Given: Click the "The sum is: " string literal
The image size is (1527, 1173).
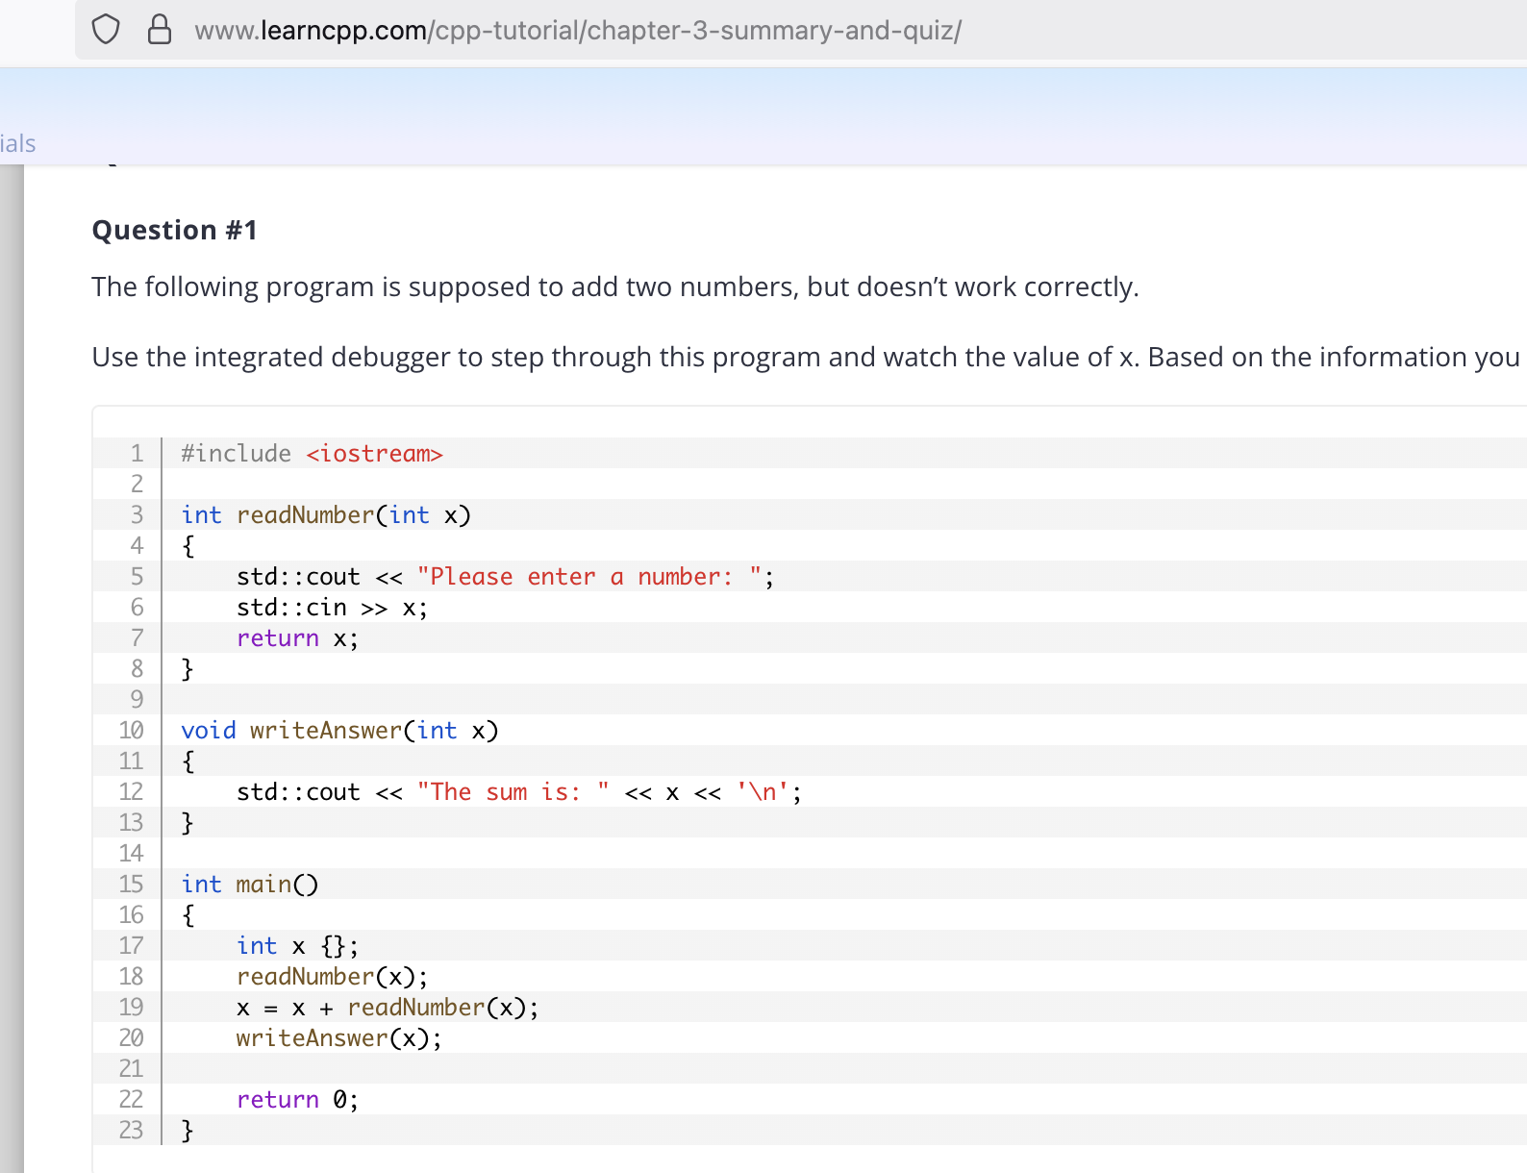Looking at the screenshot, I should click(x=513, y=792).
